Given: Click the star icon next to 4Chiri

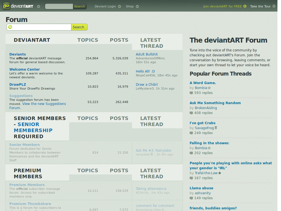Looking at the screenshot, I should click(147, 193).
